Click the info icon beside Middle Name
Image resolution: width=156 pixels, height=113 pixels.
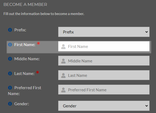[x=10, y=59]
